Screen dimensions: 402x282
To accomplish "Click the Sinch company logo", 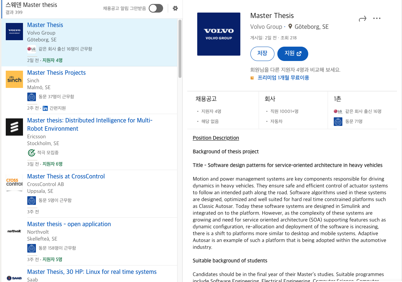I will [x=14, y=79].
